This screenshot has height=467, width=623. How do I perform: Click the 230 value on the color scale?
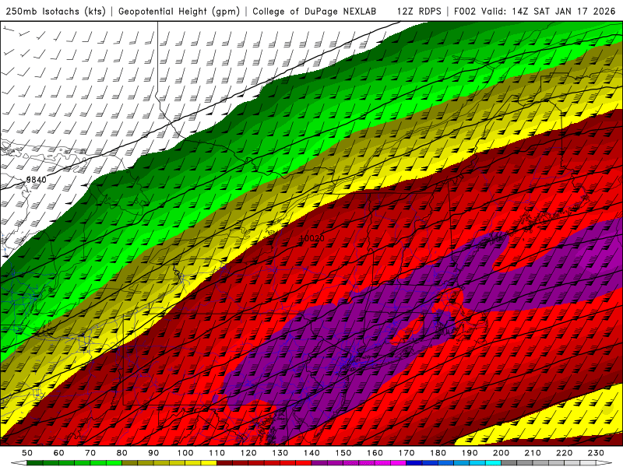click(x=596, y=453)
